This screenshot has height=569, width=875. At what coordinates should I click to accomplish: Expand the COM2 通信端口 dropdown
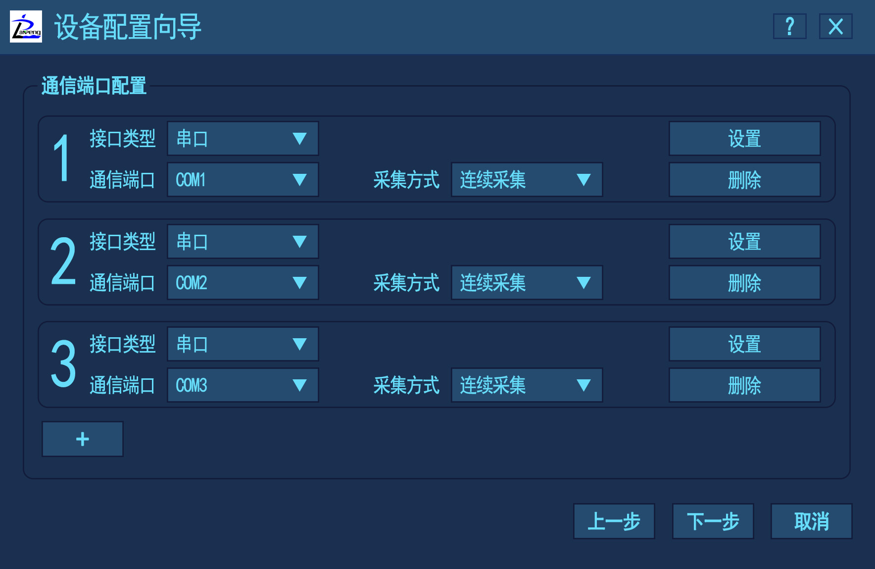pyautogui.click(x=243, y=283)
